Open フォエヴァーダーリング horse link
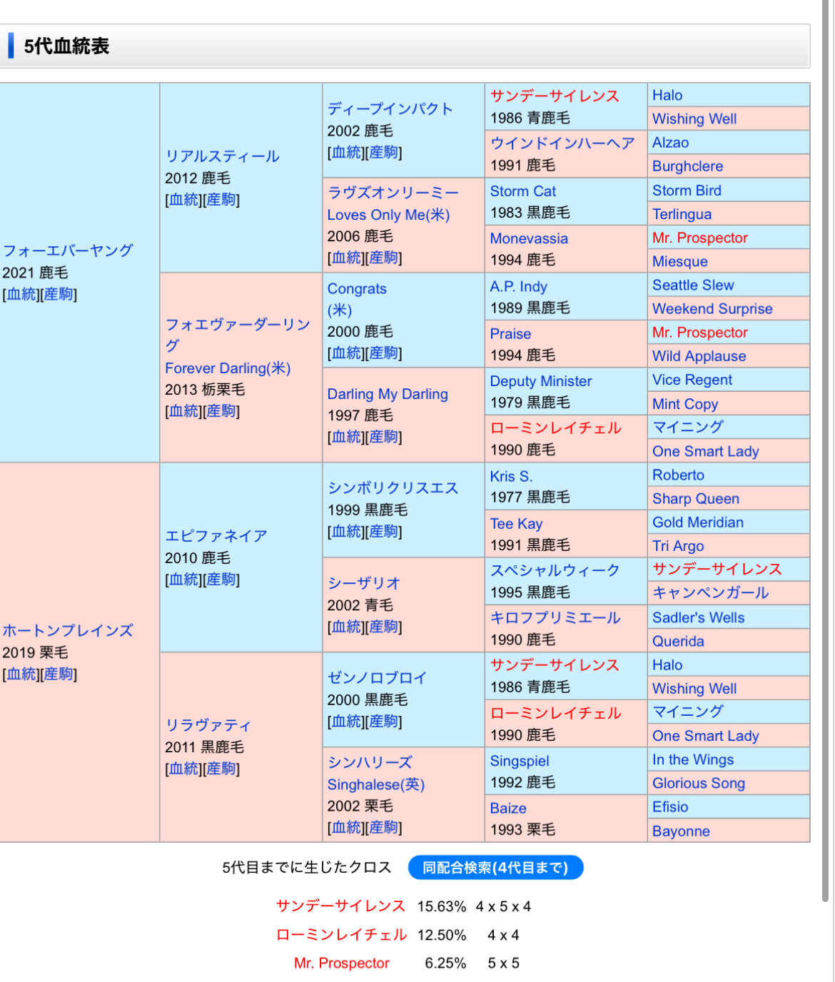The image size is (835, 982). coord(238,335)
